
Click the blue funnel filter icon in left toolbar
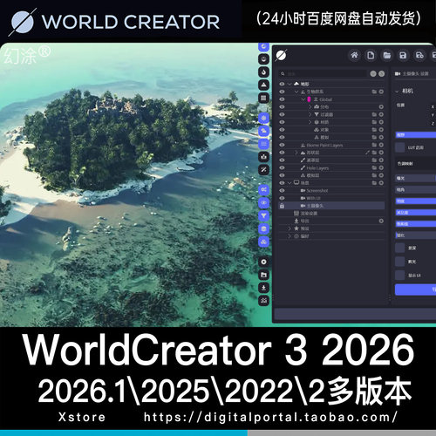pyautogui.click(x=263, y=215)
